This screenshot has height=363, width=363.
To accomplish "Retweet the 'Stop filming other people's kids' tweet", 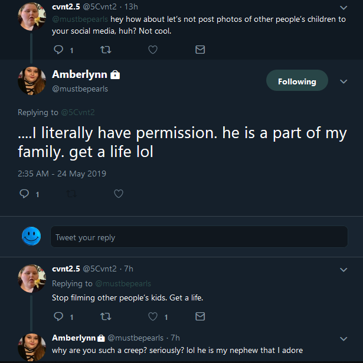I will (x=106, y=316).
